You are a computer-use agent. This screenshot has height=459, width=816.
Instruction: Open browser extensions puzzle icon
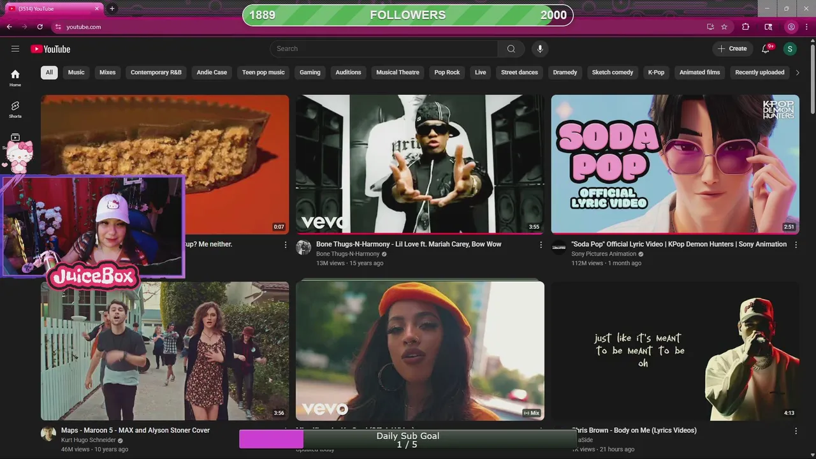coord(746,27)
